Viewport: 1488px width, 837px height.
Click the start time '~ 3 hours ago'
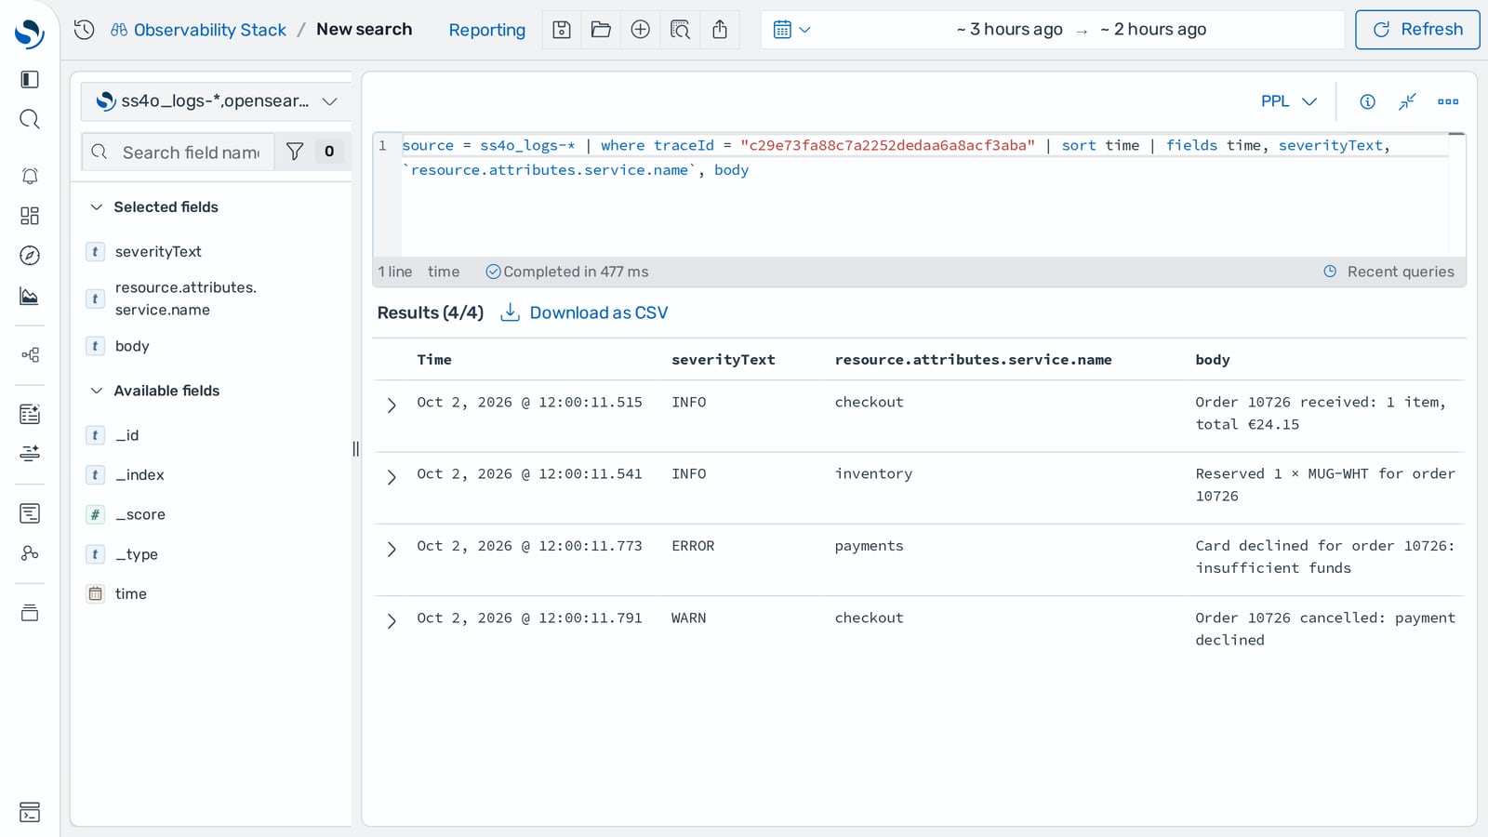tap(1010, 30)
